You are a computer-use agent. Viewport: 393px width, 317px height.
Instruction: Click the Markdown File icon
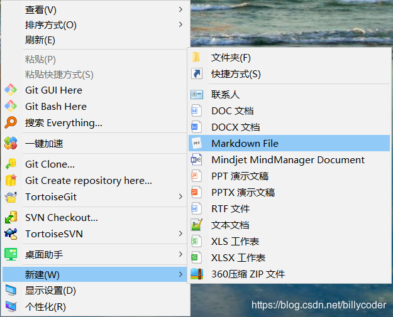coord(197,143)
